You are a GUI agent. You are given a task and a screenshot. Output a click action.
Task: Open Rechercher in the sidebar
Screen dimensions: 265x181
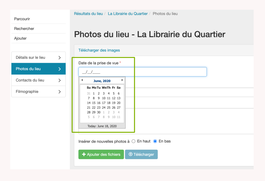pyautogui.click(x=24, y=29)
